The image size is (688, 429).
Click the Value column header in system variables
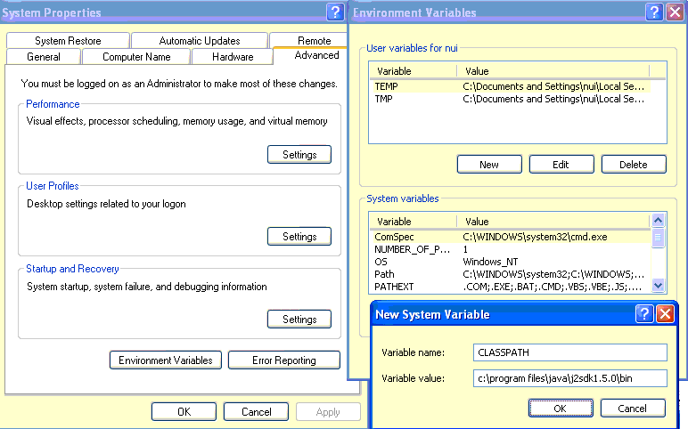[553, 222]
